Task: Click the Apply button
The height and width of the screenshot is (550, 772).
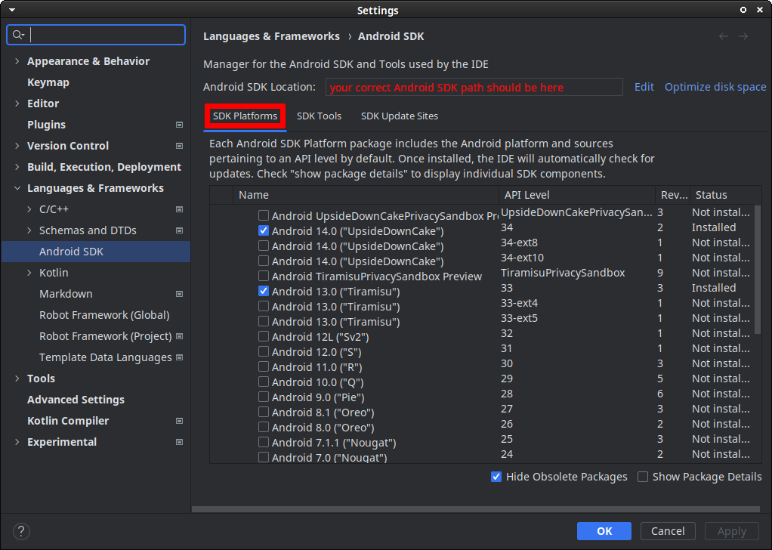Action: click(x=732, y=531)
